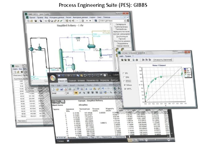Open Сервис menu in GIBBS window
Screen dimensions: 204x153
point(92,17)
